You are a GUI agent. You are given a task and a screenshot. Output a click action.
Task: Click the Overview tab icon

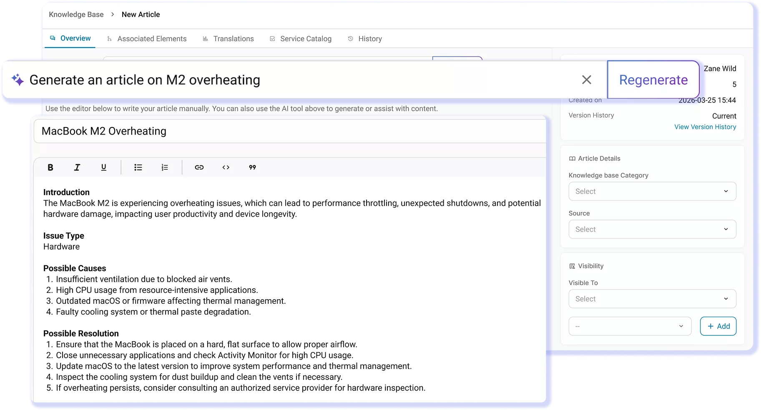[53, 38]
